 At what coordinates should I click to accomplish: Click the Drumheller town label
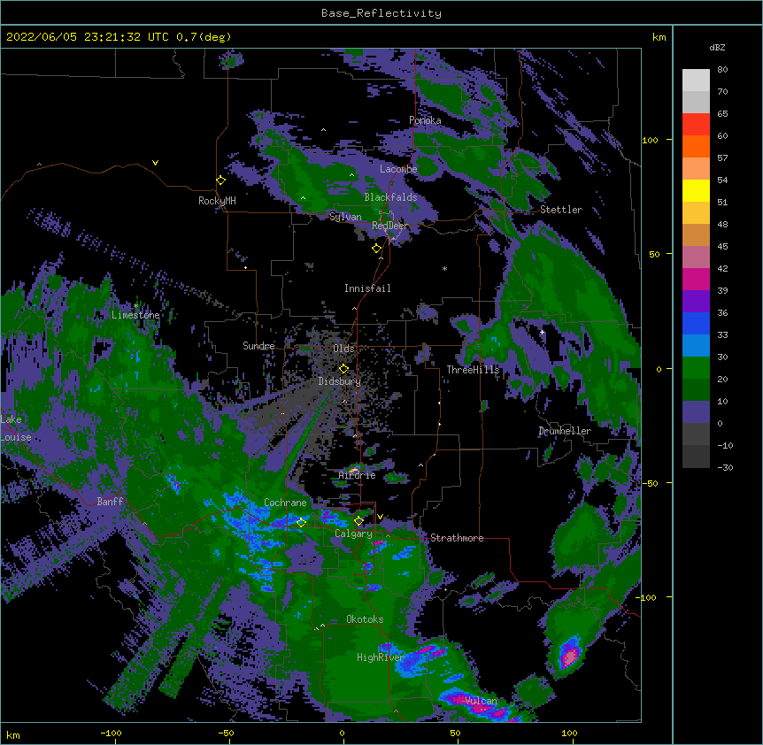click(565, 431)
